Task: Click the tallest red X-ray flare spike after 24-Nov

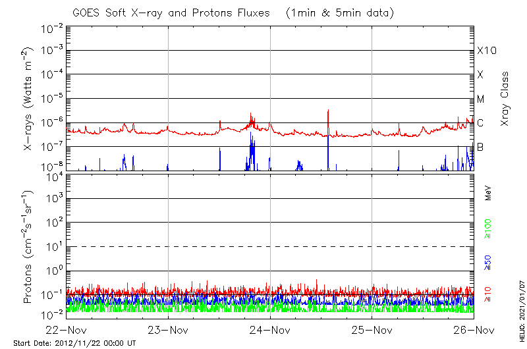Action: [328, 113]
